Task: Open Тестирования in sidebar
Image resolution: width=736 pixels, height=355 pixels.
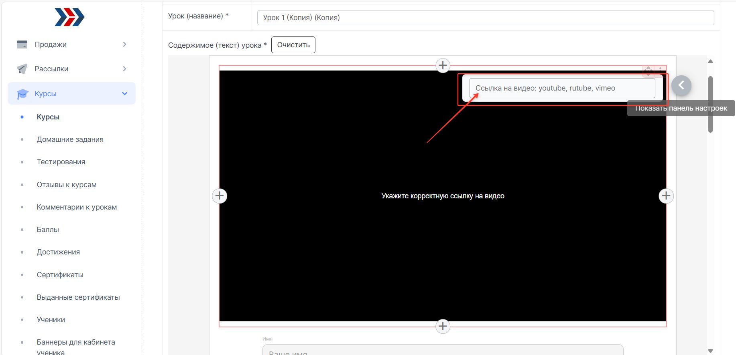Action: [61, 162]
